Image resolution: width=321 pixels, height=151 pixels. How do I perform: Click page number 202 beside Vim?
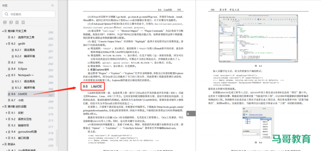coord(51,64)
